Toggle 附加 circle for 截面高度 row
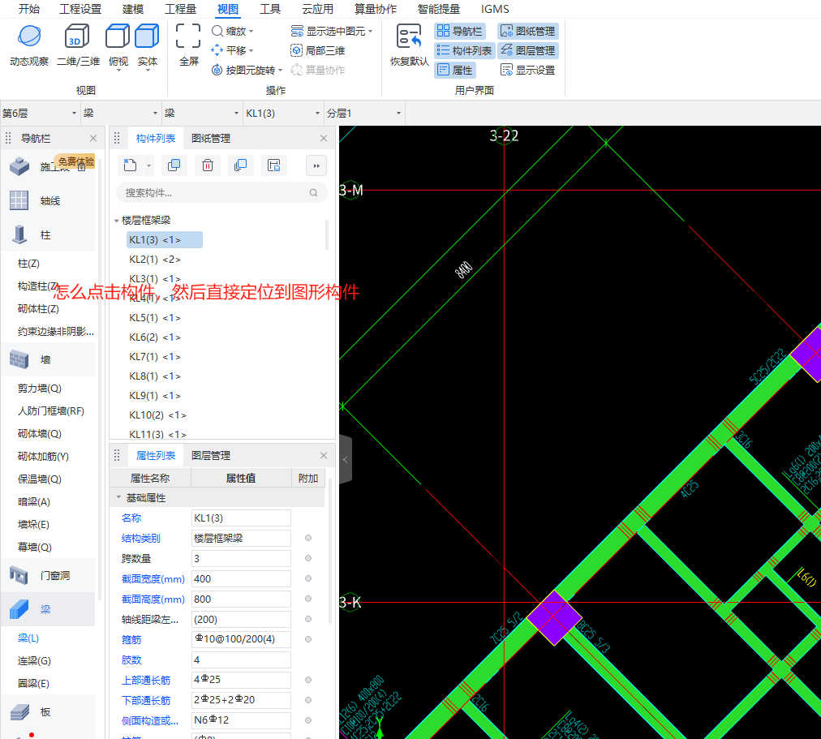Image resolution: width=821 pixels, height=739 pixels. tap(308, 599)
